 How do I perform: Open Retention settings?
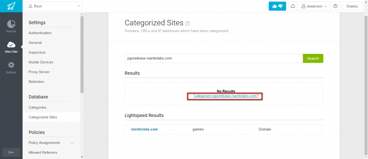[36, 81]
